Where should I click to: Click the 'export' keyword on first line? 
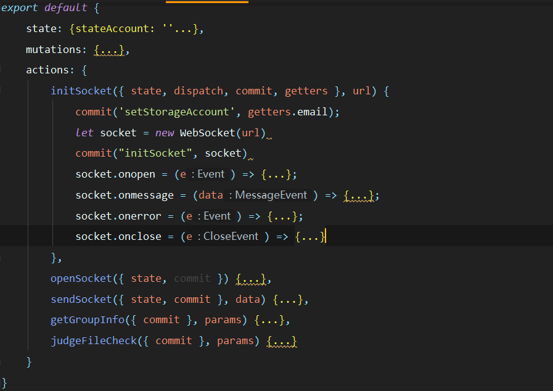coord(19,7)
